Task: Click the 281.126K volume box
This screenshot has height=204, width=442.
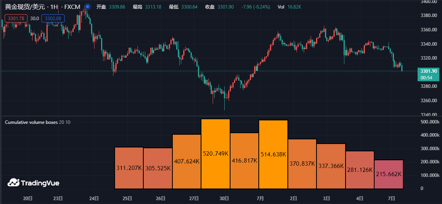Action: click(360, 170)
